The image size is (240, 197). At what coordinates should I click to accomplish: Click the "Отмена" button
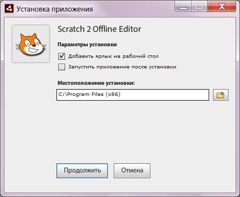click(132, 171)
